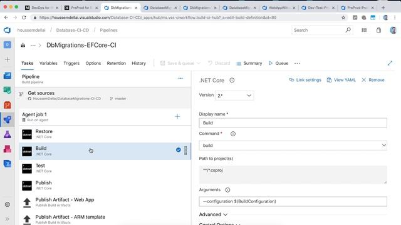Select Publish Artifact - ARM template task
The width and height of the screenshot is (401, 225).
(x=105, y=219)
